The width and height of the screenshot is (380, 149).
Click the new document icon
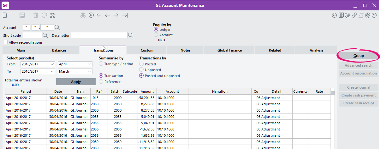pos(5,15)
